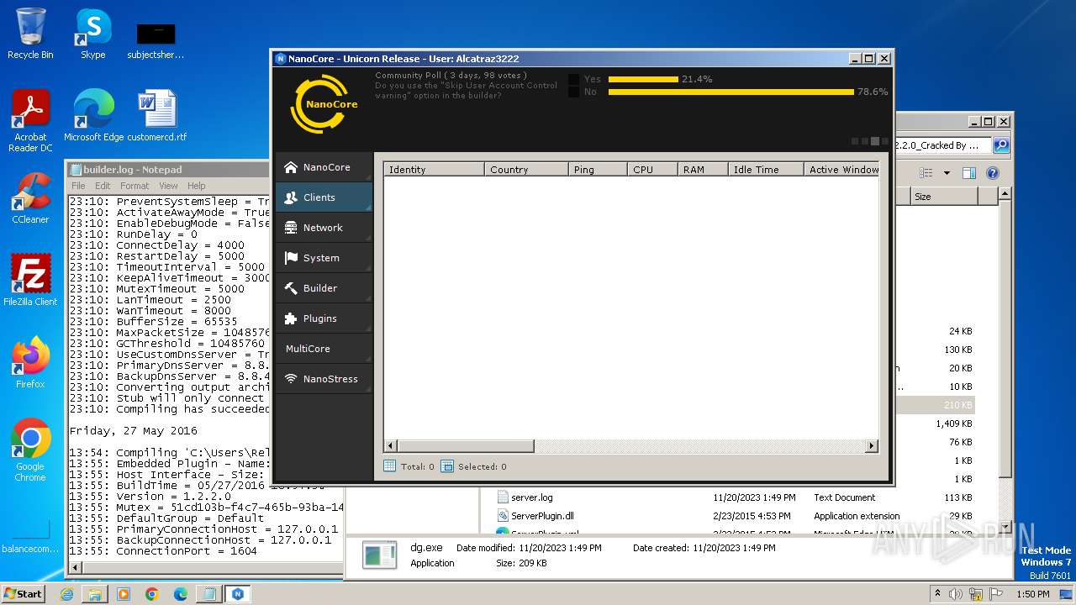Open Notepad File menu

[78, 186]
